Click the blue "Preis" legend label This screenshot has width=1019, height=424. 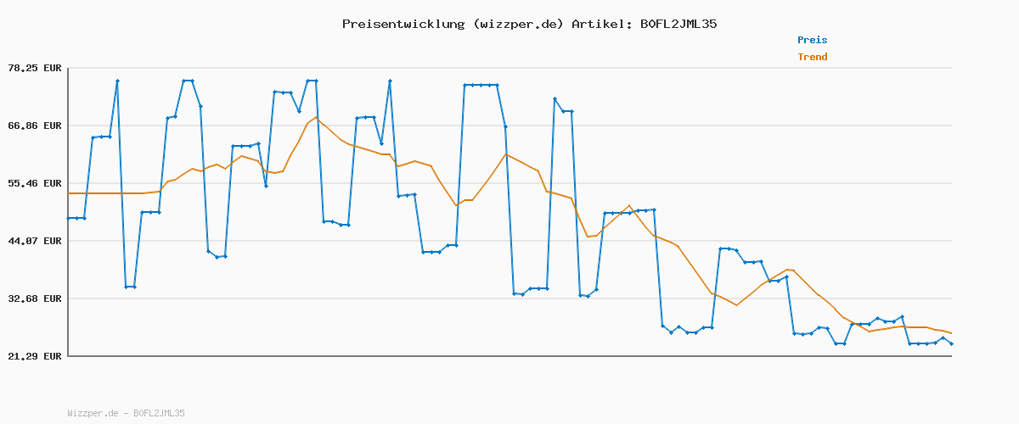tap(812, 40)
